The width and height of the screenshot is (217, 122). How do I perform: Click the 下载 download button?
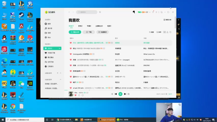point(89,32)
